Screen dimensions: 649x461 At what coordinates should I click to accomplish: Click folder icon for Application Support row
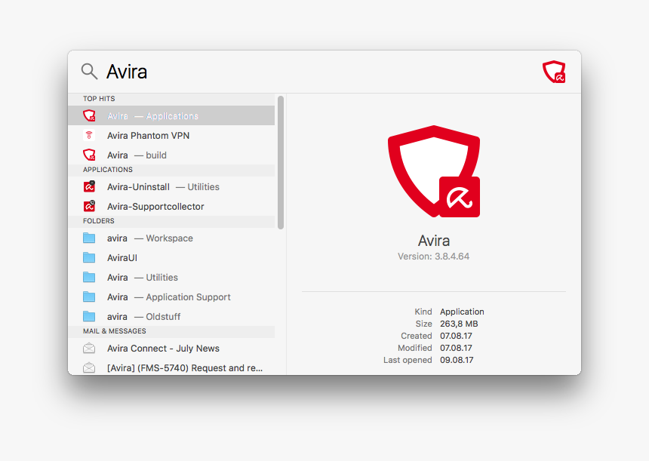pos(89,297)
